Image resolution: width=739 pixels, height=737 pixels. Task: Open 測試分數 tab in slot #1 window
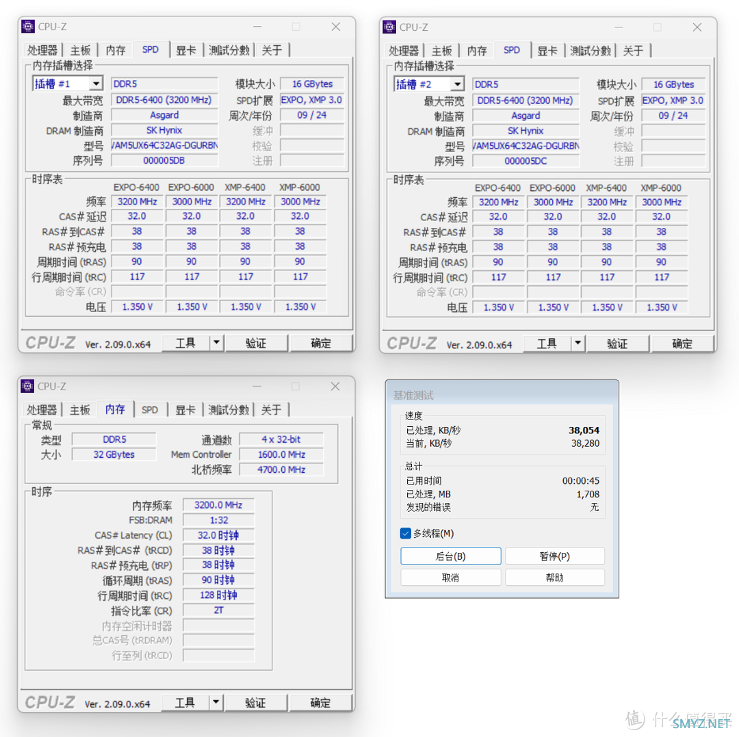coord(229,50)
